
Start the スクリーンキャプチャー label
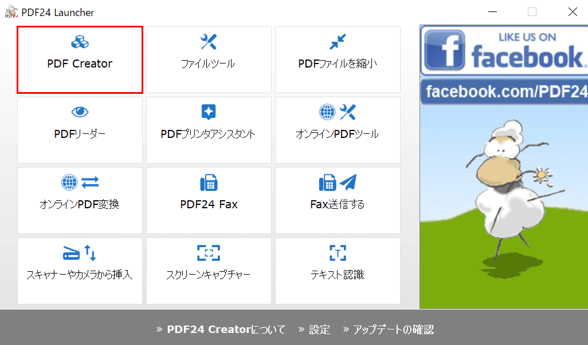(208, 275)
